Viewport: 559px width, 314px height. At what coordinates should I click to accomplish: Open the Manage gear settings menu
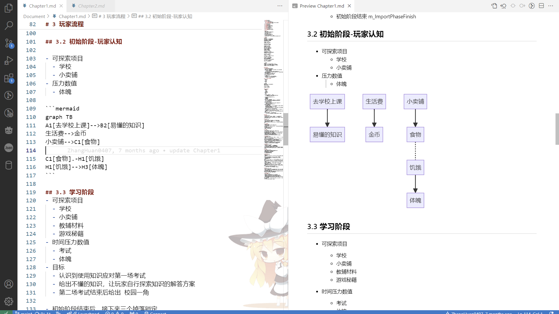pos(9,301)
